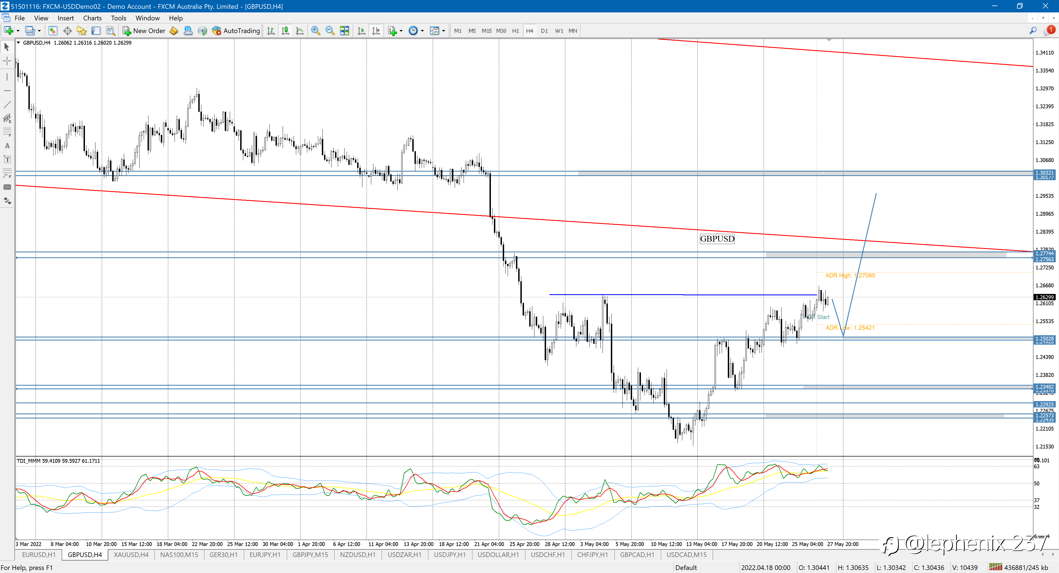Click the Zoom In magnifier icon
This screenshot has height=573, width=1059.
(315, 31)
